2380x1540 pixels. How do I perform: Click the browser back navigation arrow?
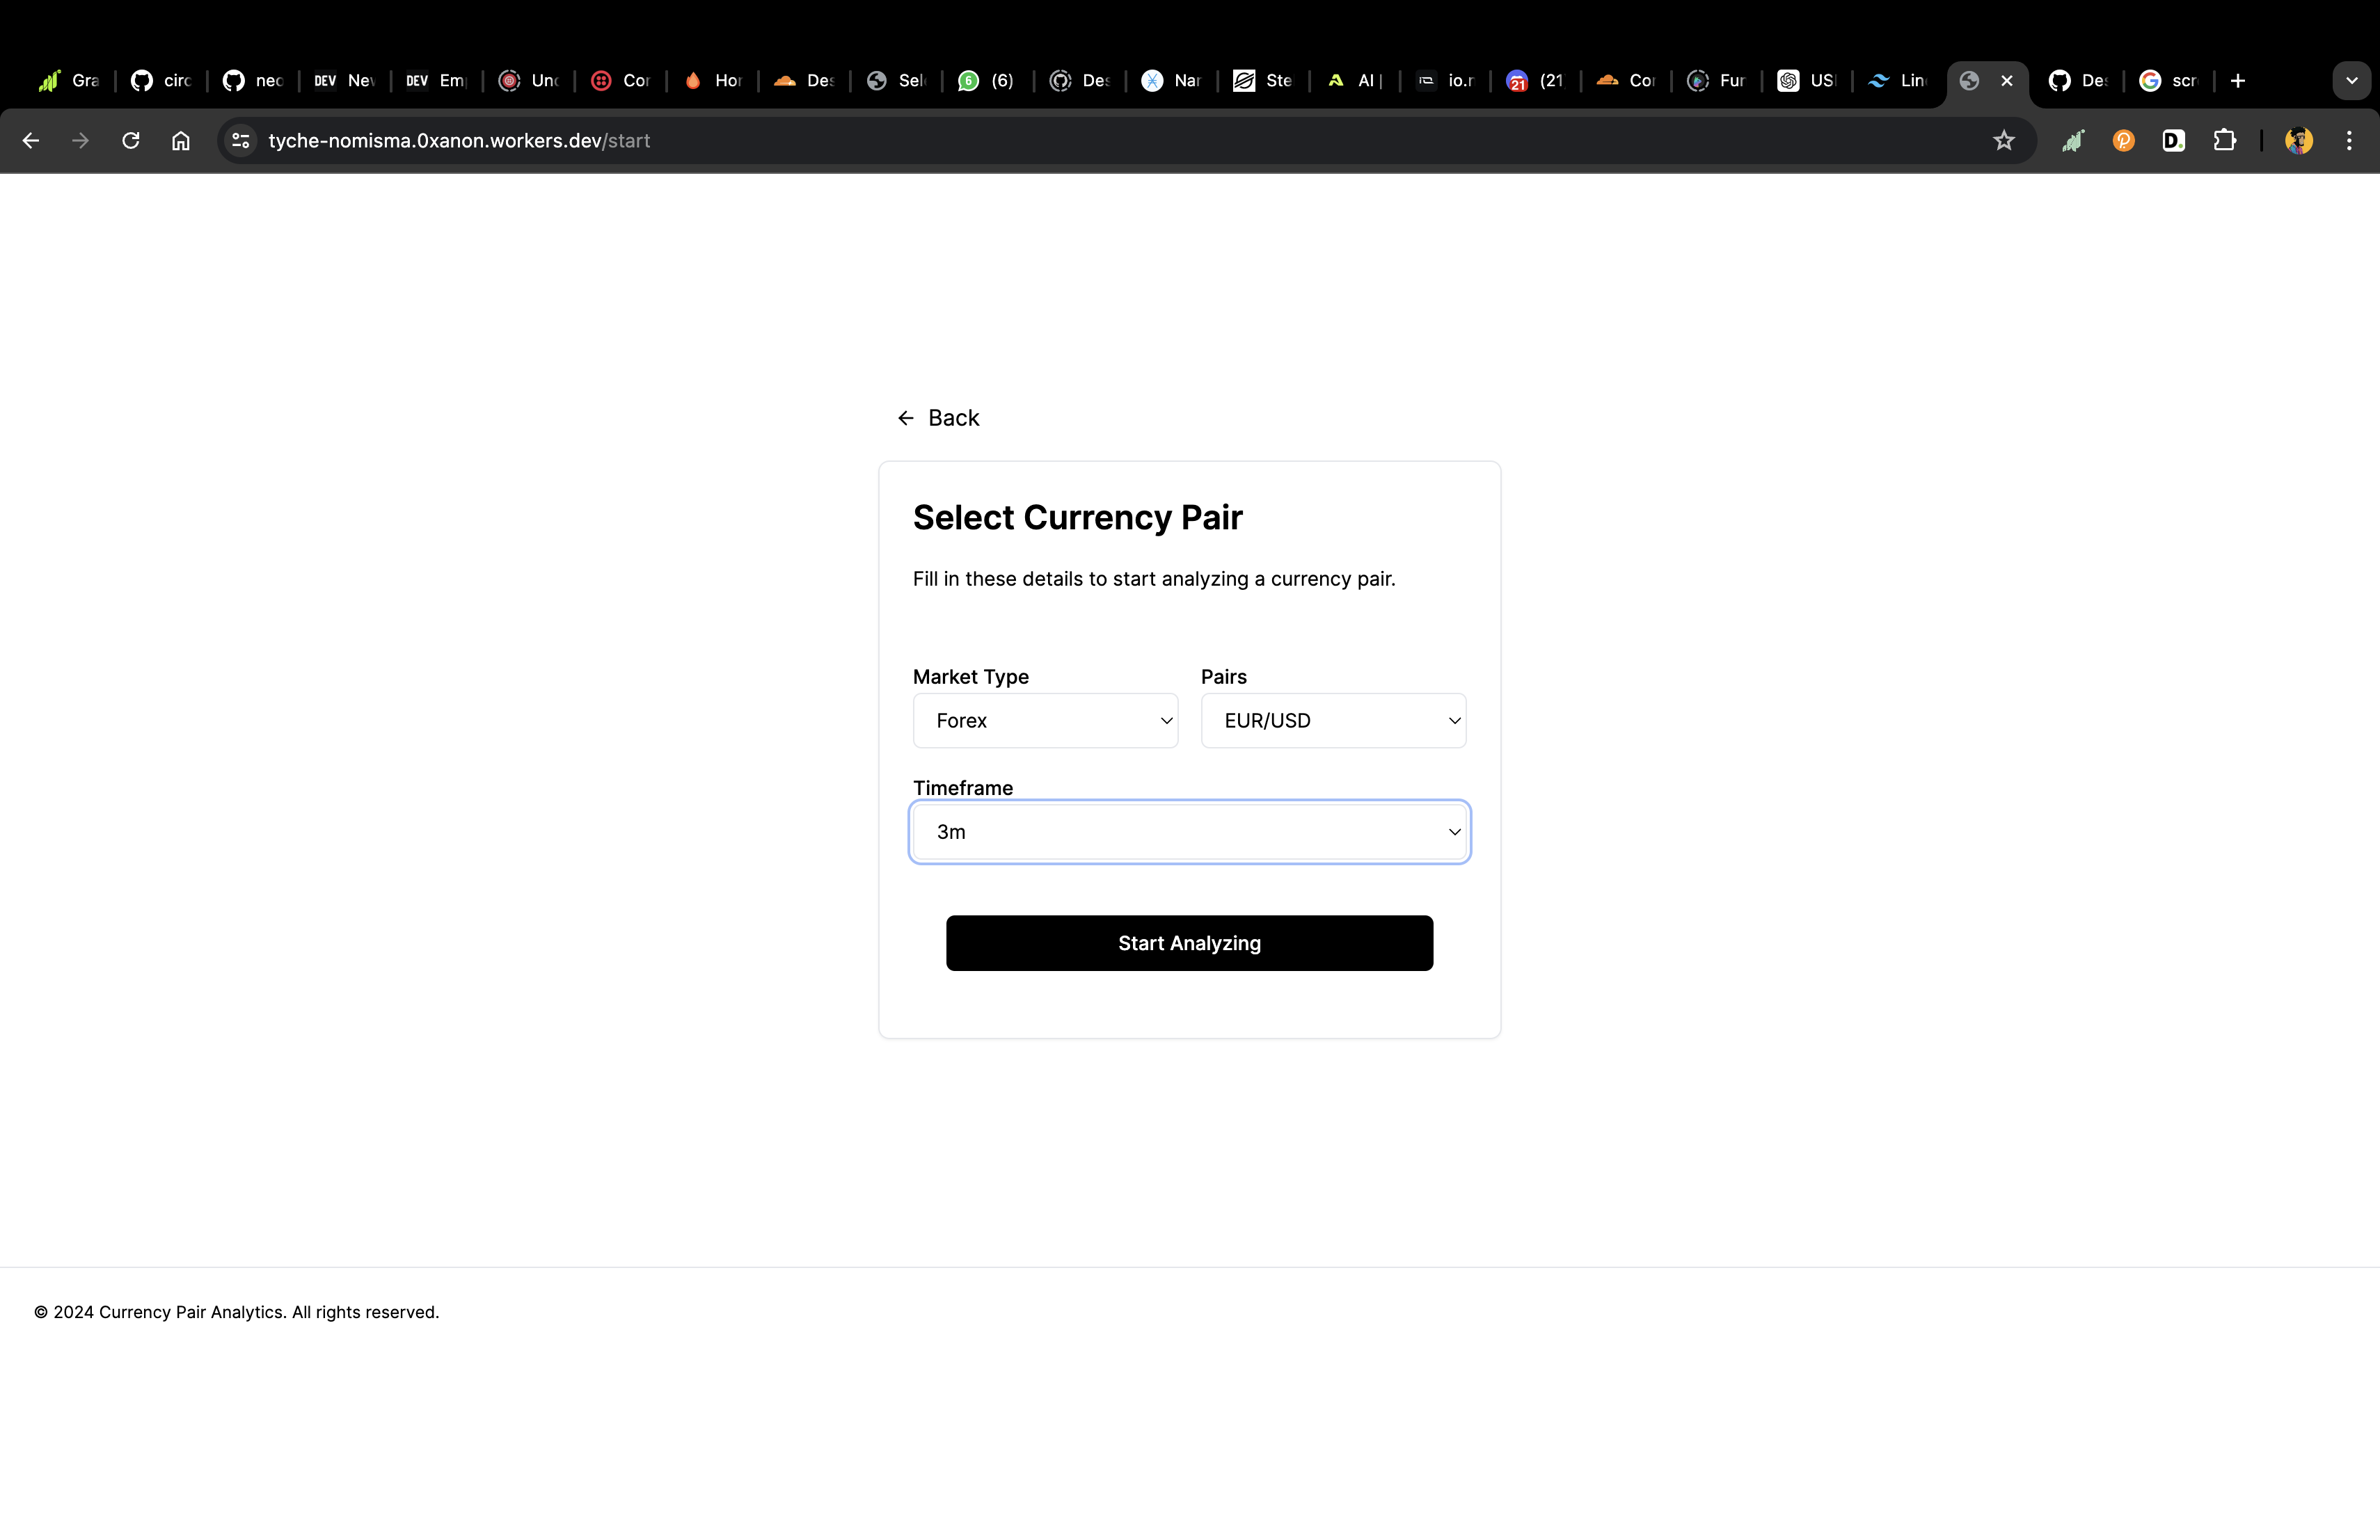pos(31,140)
